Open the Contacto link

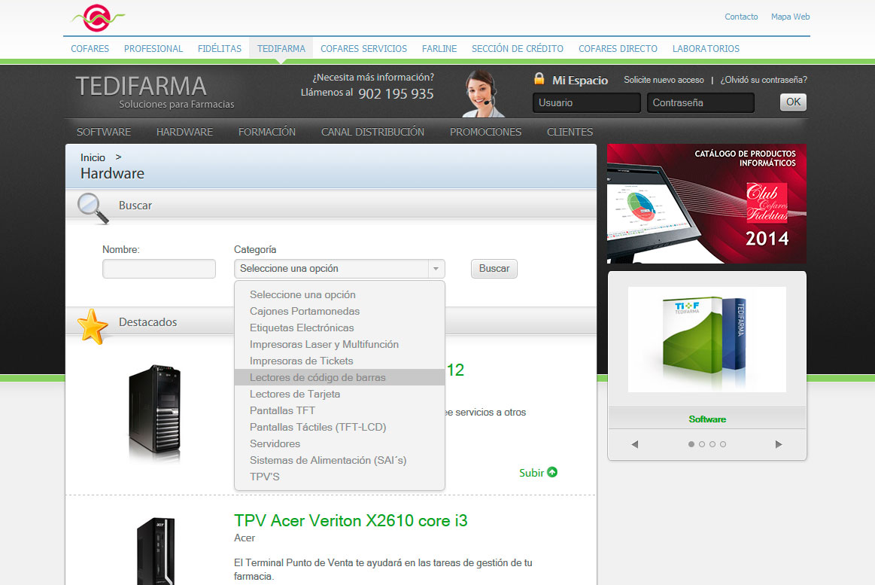click(x=741, y=17)
